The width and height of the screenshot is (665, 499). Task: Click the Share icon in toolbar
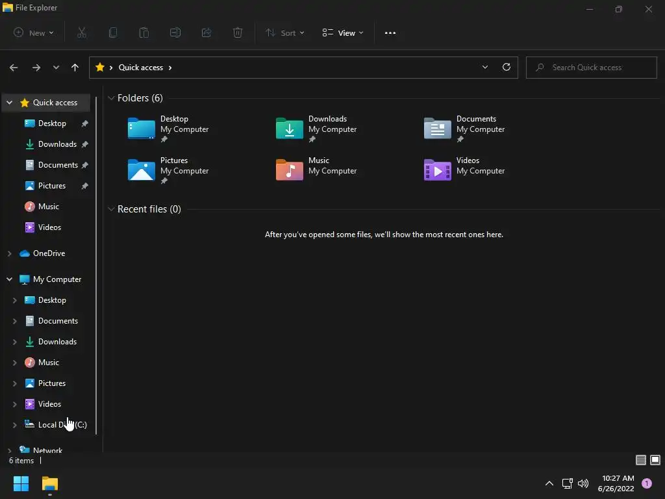[207, 32]
